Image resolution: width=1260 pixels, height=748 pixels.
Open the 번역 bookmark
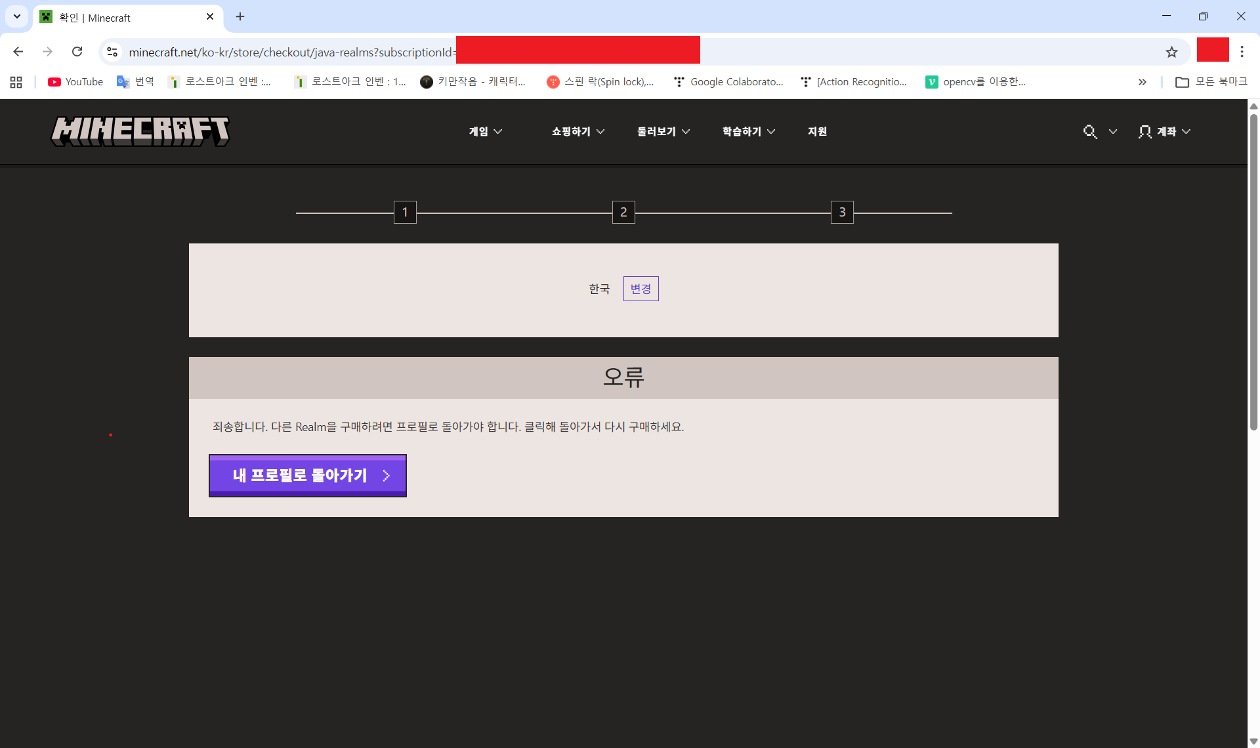click(x=135, y=82)
